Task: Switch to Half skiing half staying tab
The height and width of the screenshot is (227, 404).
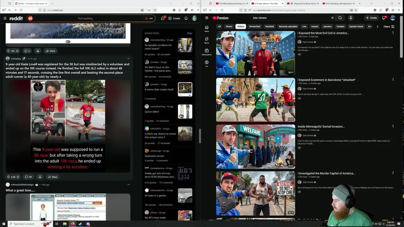Action: pyautogui.click(x=339, y=3)
